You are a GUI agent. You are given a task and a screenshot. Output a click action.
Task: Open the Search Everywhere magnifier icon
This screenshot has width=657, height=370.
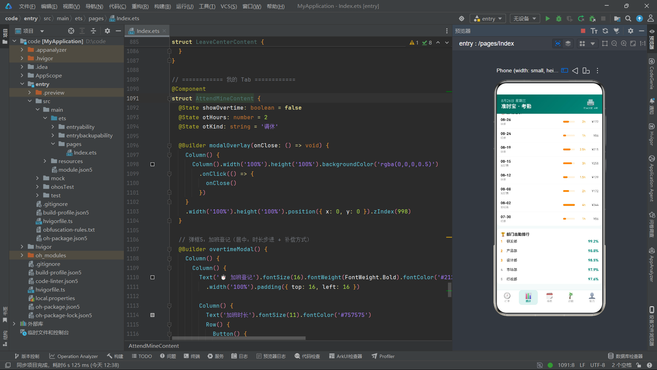tap(628, 18)
